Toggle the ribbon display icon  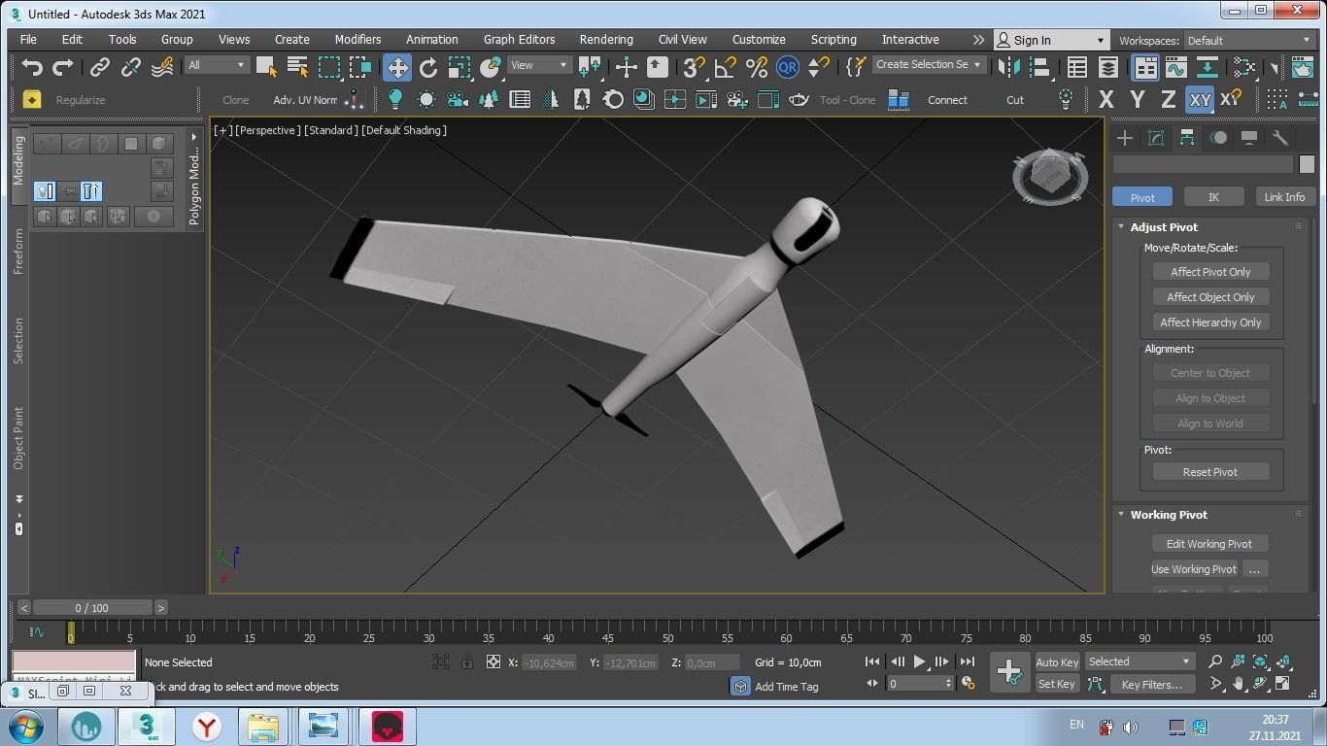[x=1145, y=67]
